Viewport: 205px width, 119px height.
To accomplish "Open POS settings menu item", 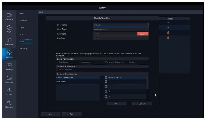I will (x=21, y=35).
